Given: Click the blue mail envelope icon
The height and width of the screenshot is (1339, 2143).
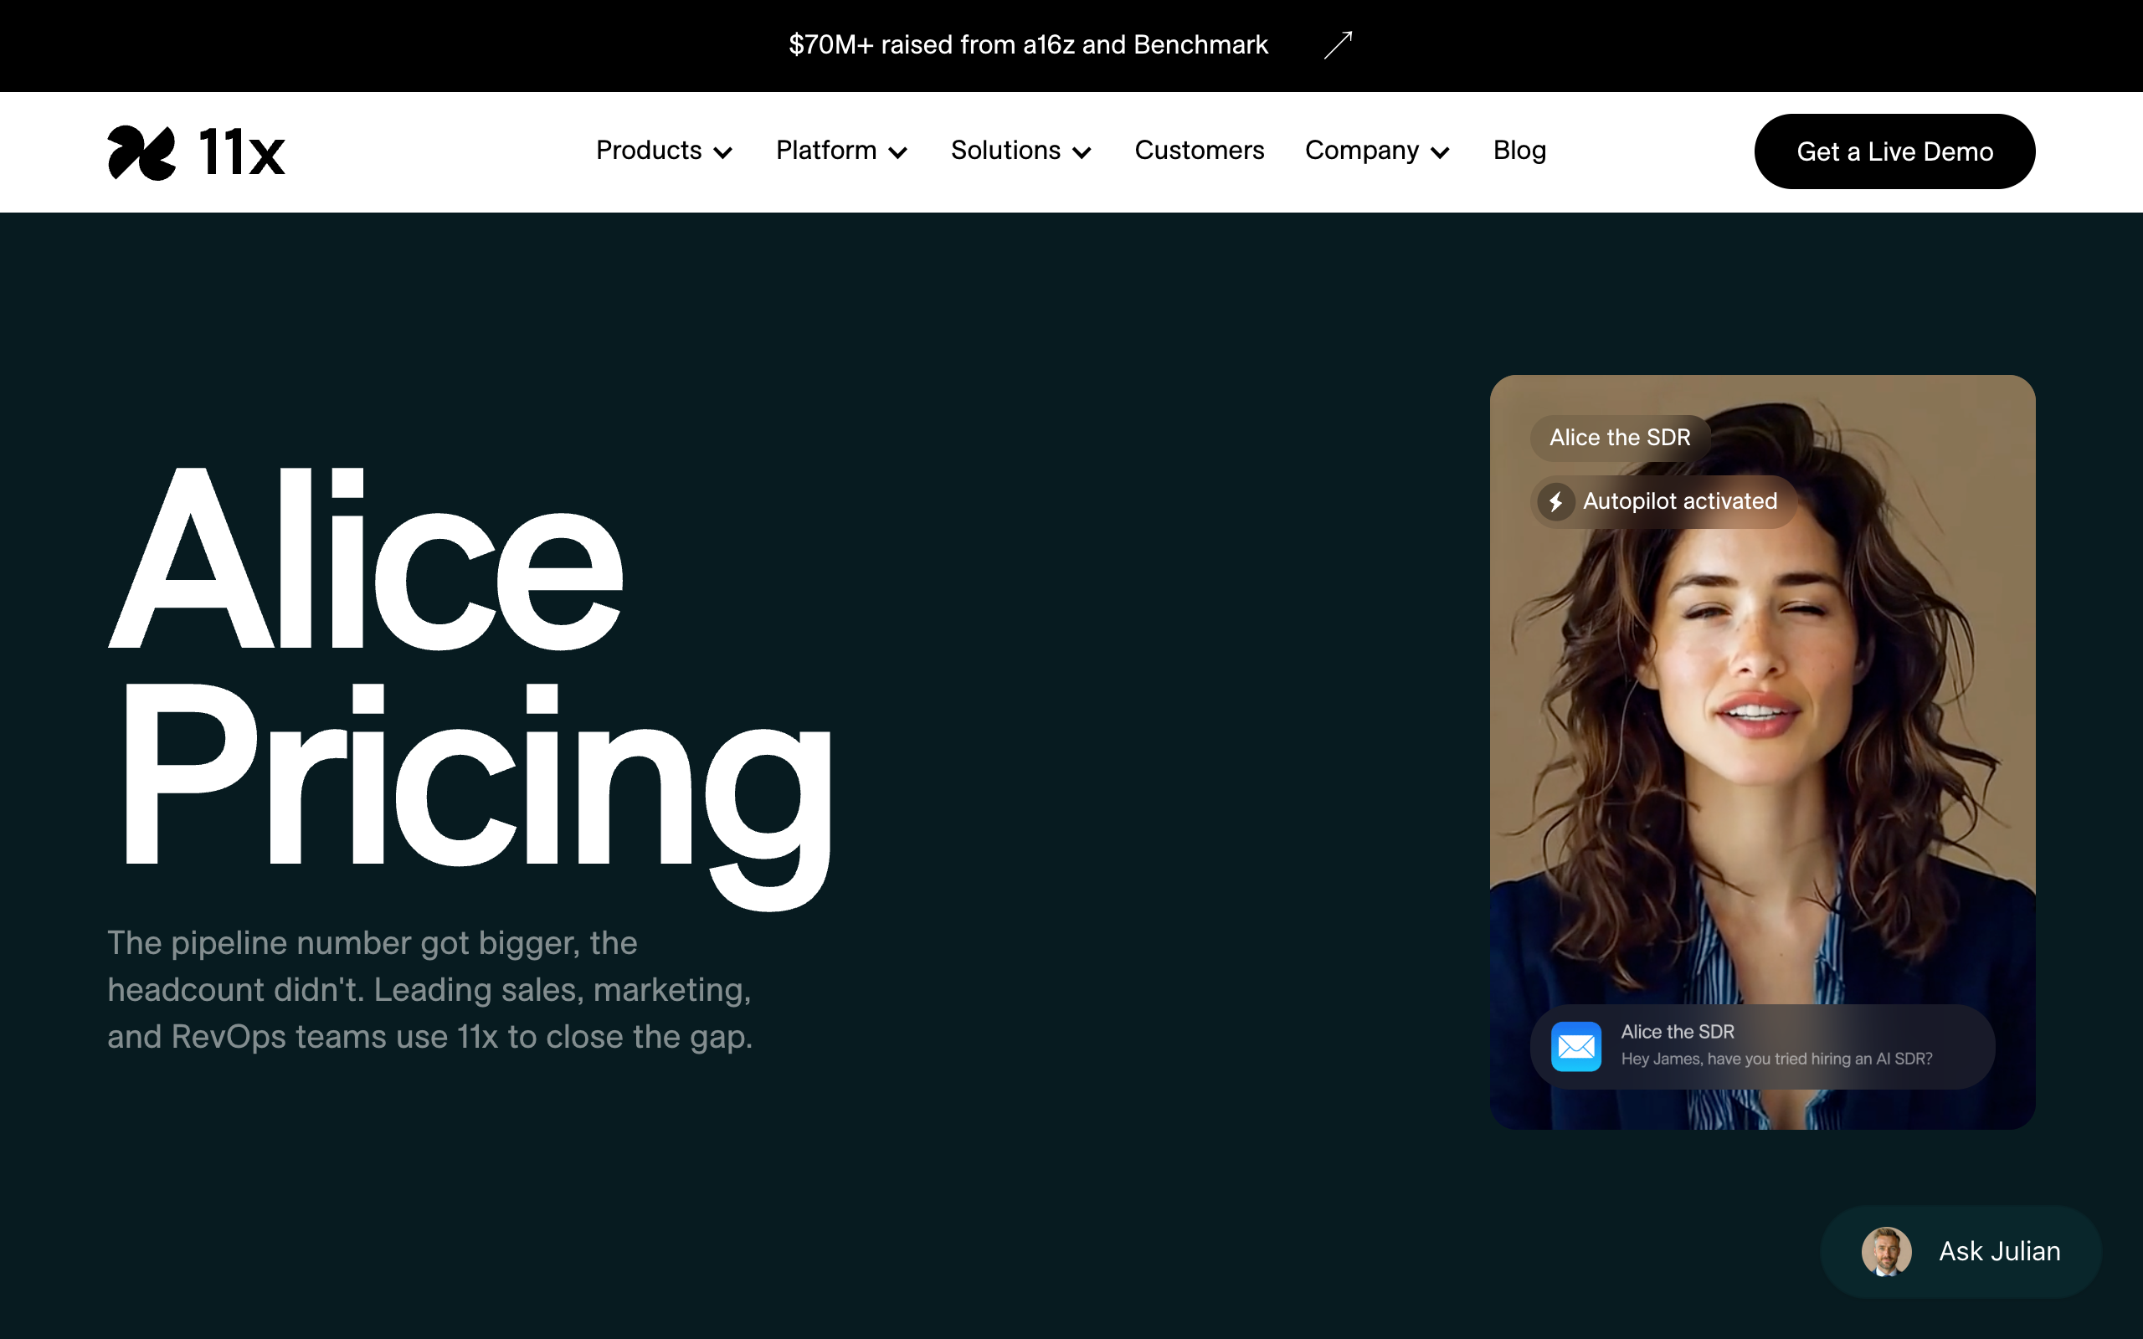Looking at the screenshot, I should point(1576,1047).
